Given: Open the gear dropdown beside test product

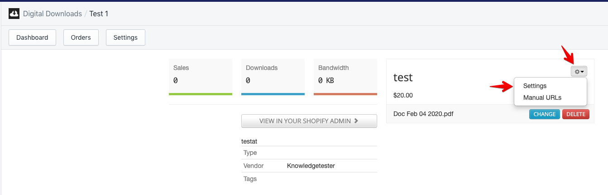Looking at the screenshot, I should pyautogui.click(x=579, y=71).
